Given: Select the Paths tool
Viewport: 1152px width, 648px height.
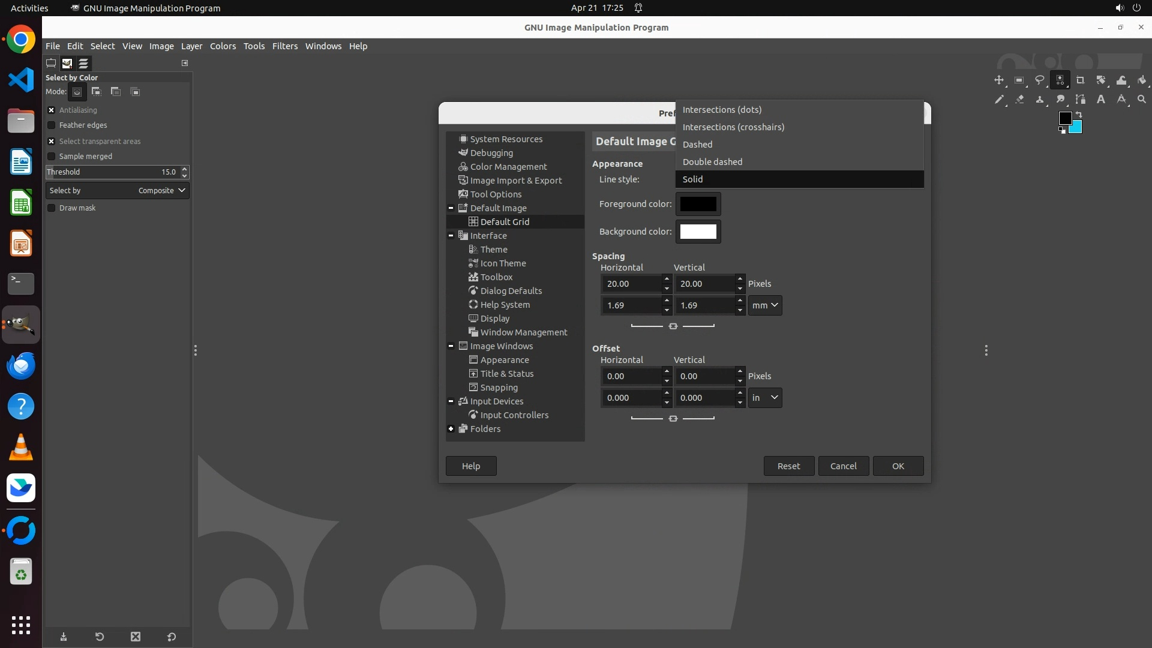Looking at the screenshot, I should tap(1081, 100).
